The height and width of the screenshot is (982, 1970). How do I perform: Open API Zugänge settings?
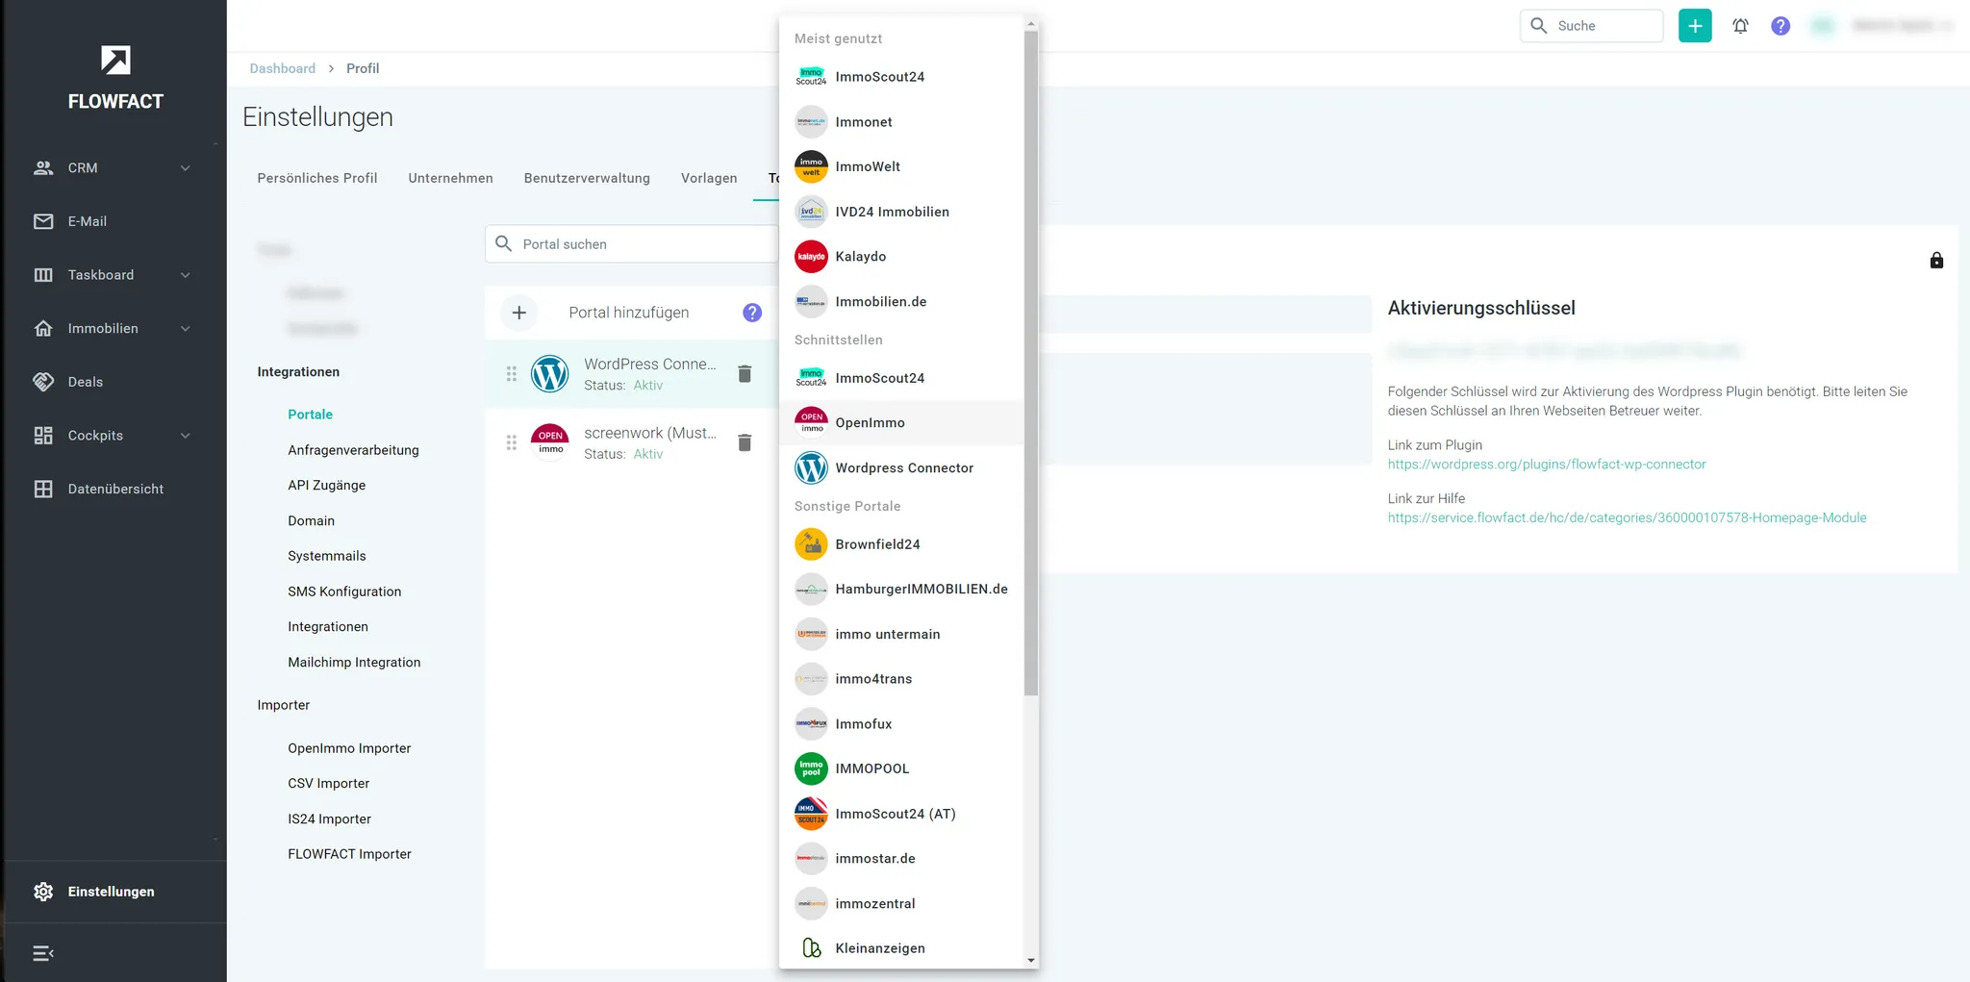pos(326,486)
